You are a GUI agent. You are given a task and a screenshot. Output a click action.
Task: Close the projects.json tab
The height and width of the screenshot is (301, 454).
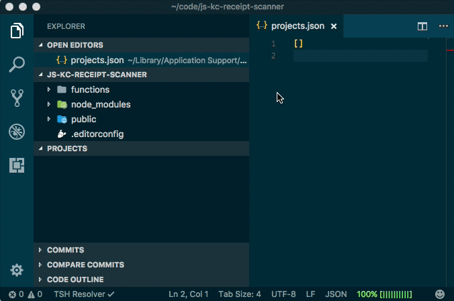pyautogui.click(x=334, y=26)
